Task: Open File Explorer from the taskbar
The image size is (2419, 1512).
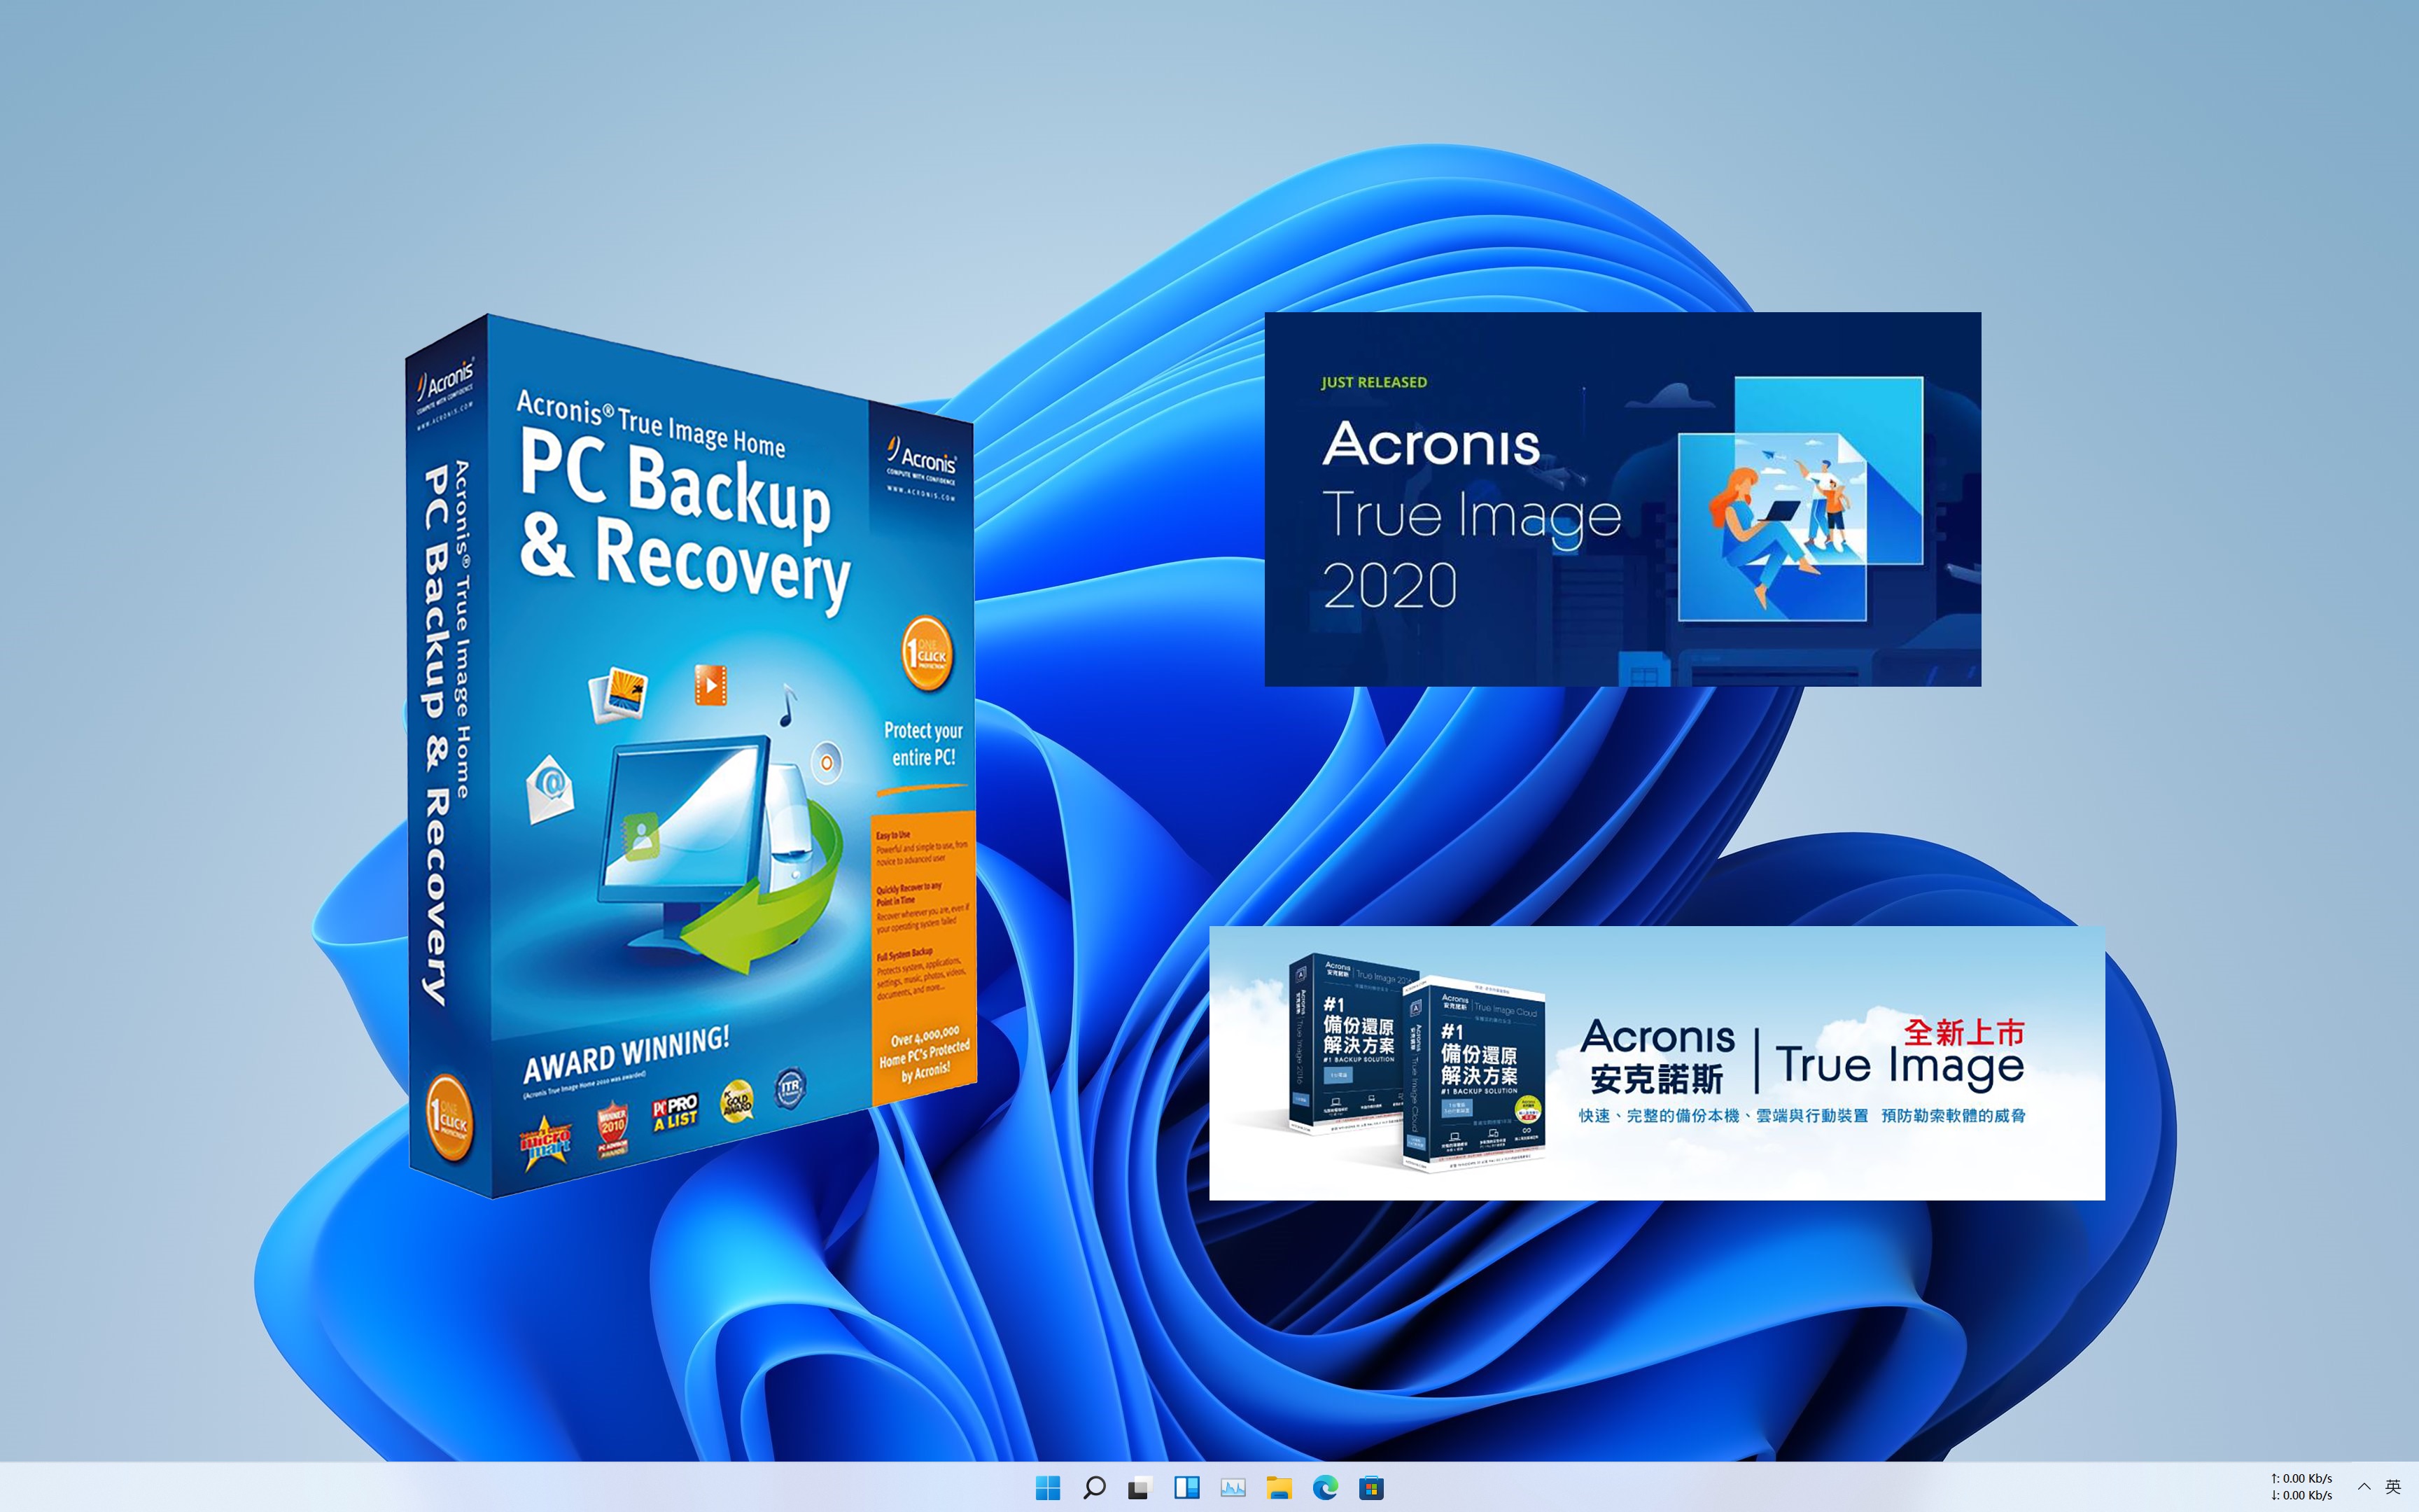Action: (x=1279, y=1488)
